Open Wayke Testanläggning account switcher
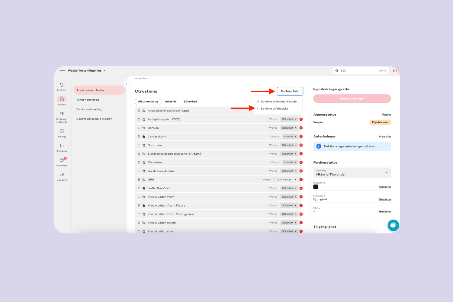The image size is (453, 302). [x=86, y=71]
